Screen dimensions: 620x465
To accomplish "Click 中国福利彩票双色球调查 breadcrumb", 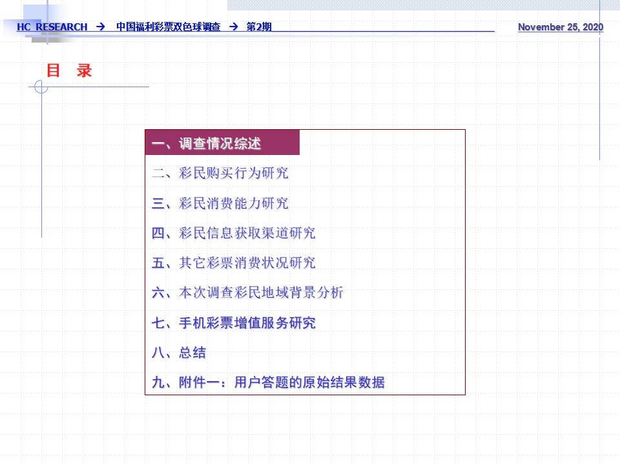I will point(168,27).
